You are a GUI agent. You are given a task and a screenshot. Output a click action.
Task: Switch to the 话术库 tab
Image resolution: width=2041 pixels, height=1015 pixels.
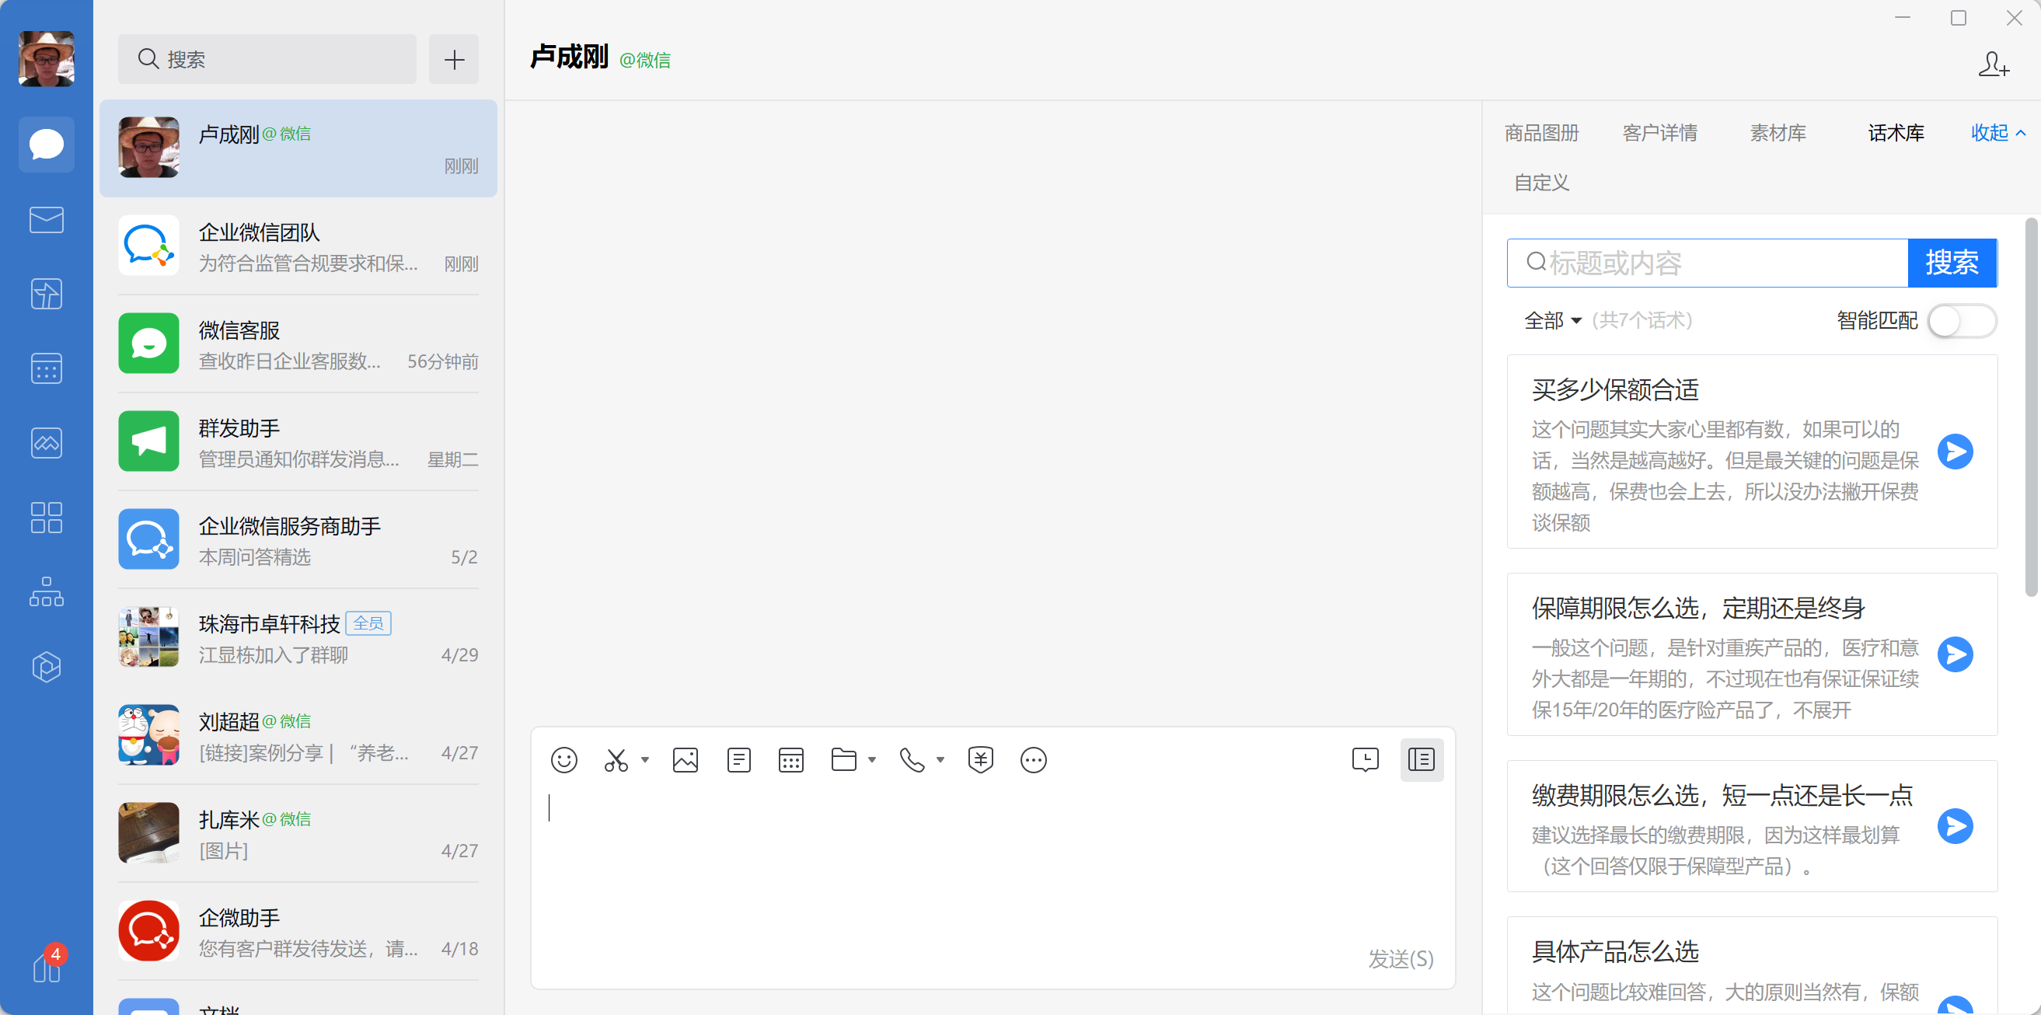(1896, 132)
